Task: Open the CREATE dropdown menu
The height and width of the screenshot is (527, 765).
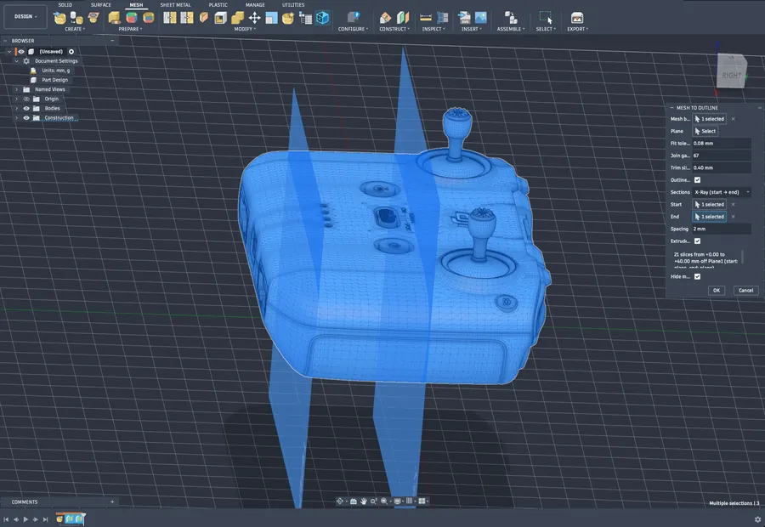Action: pos(75,29)
